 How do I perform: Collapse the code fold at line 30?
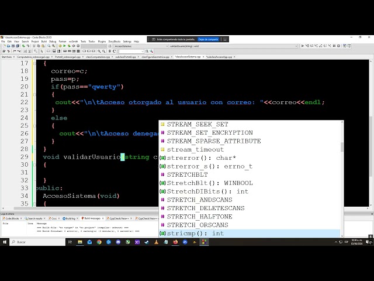pos(34,165)
